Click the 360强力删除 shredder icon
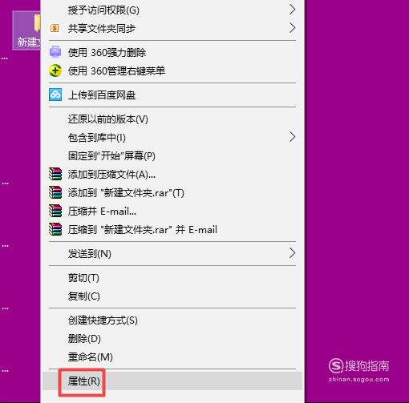409x403 pixels. tap(55, 52)
